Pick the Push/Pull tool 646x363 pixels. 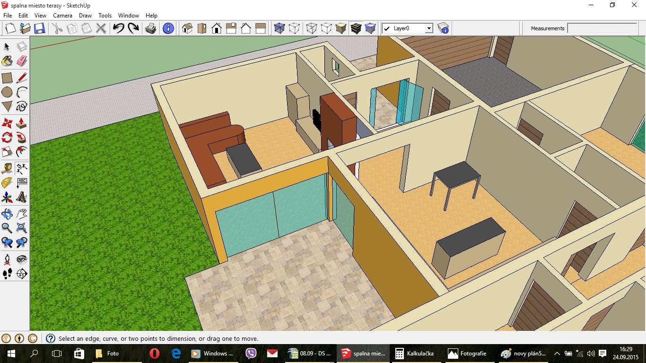(22, 123)
